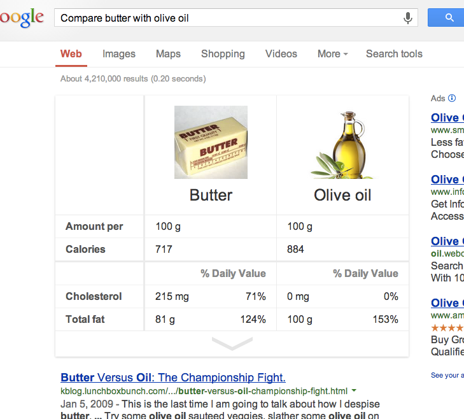This screenshot has width=464, height=419.
Task: Click the Ads info circle icon
Action: click(452, 98)
